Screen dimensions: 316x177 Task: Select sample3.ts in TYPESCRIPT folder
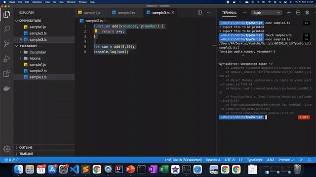[x=38, y=77]
